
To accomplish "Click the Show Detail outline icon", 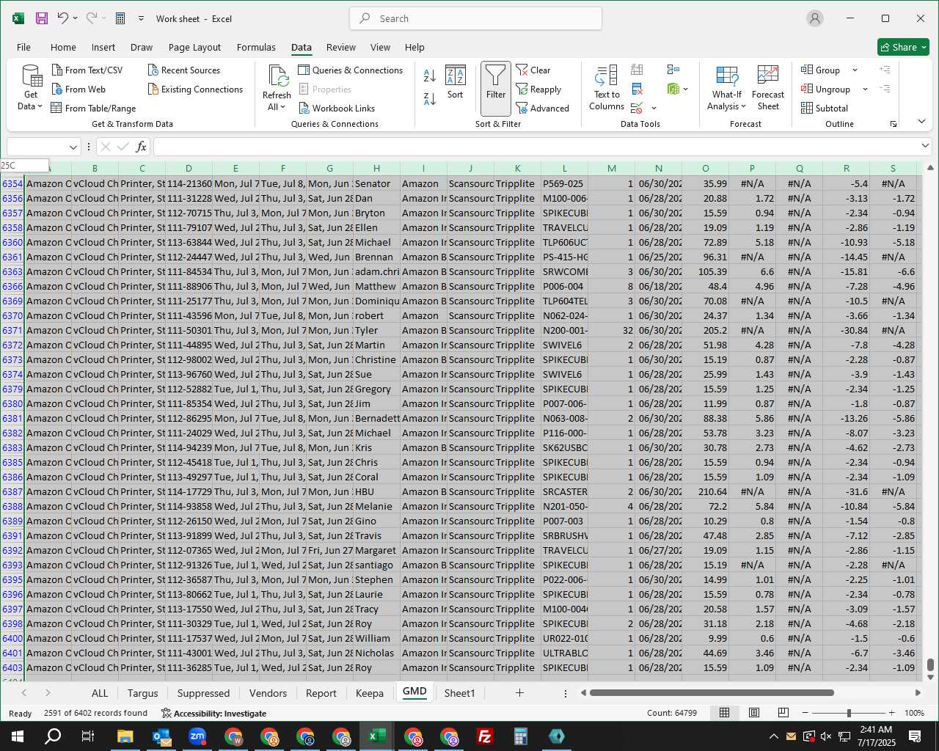I will tap(885, 70).
